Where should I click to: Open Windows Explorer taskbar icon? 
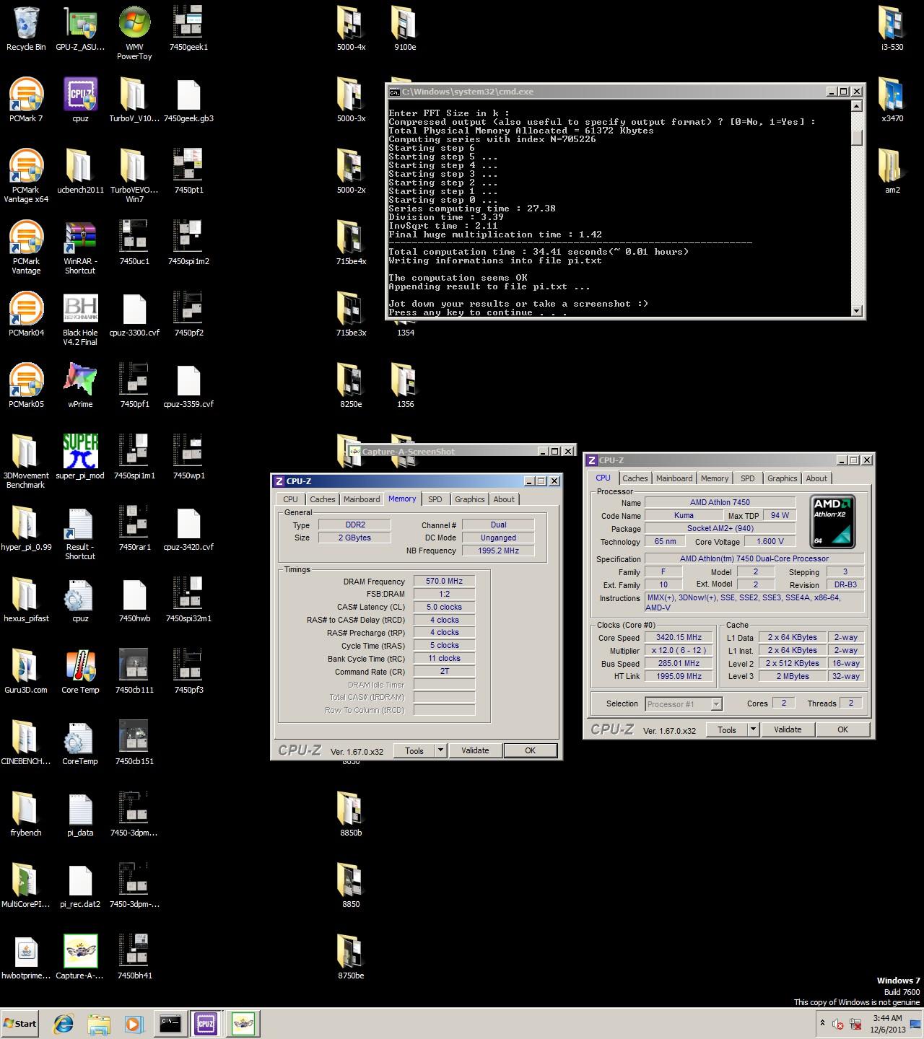pyautogui.click(x=99, y=1023)
